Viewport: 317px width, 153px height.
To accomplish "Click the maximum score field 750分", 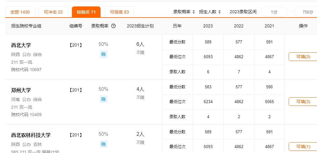I will pos(306,12).
